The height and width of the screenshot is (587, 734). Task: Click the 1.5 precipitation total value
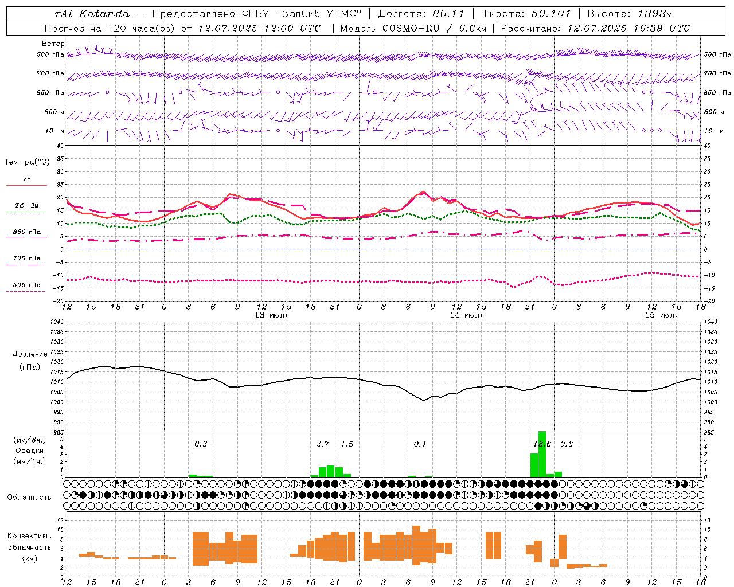pyautogui.click(x=347, y=444)
